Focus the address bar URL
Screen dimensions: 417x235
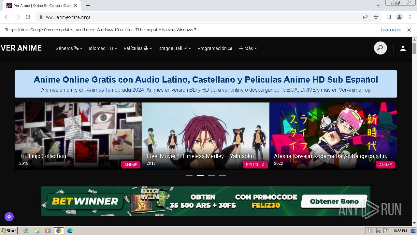68,17
